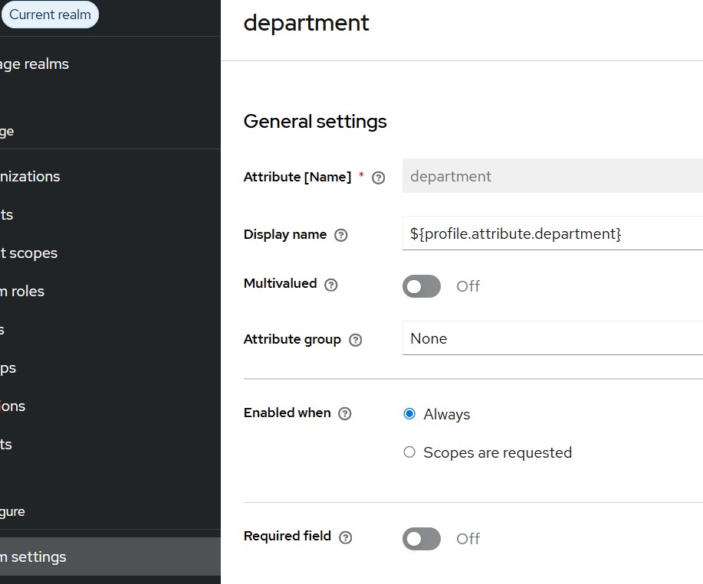This screenshot has width=703, height=584.
Task: Go to Organizations in the sidebar
Action: [x=31, y=176]
